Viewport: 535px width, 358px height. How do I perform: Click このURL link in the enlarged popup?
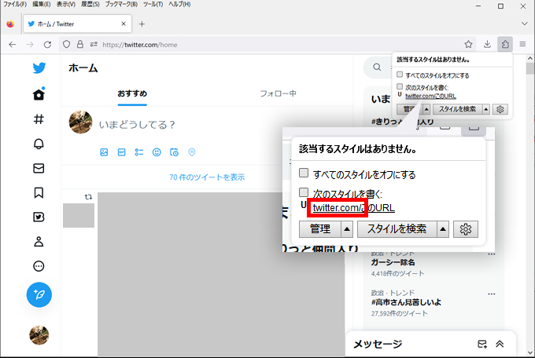point(379,208)
